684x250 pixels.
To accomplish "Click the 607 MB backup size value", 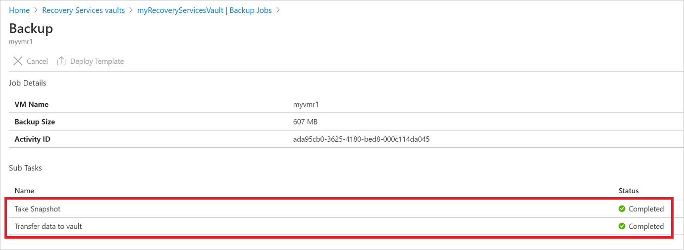I will [305, 122].
